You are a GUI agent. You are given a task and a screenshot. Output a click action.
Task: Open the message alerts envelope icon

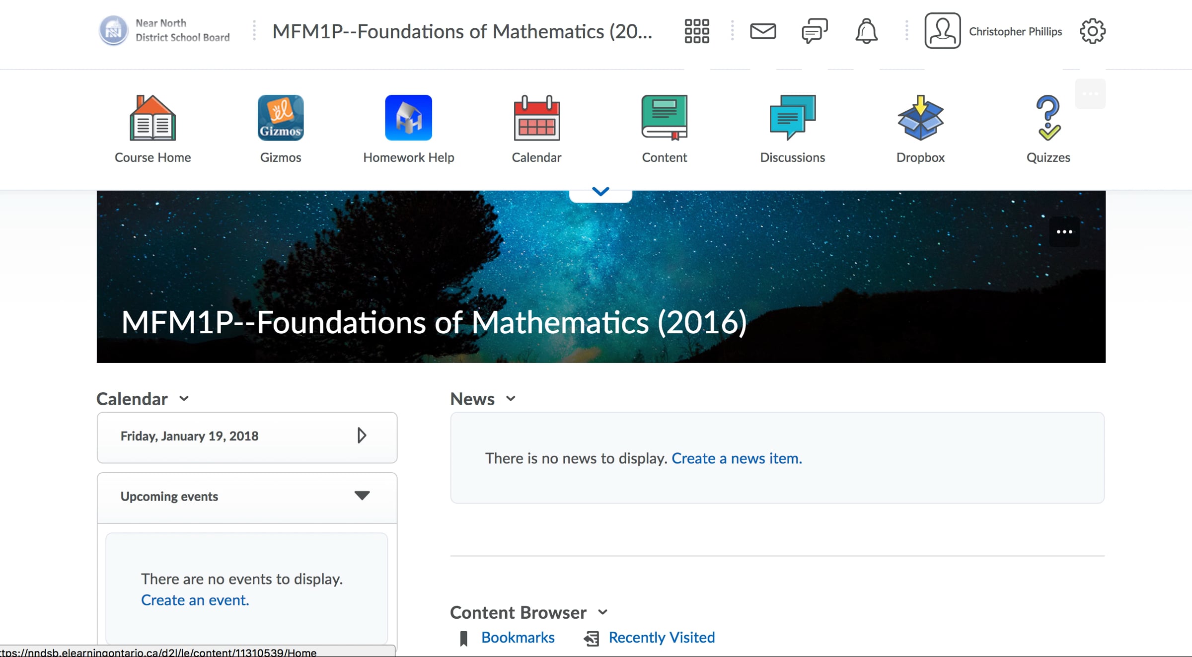point(763,31)
